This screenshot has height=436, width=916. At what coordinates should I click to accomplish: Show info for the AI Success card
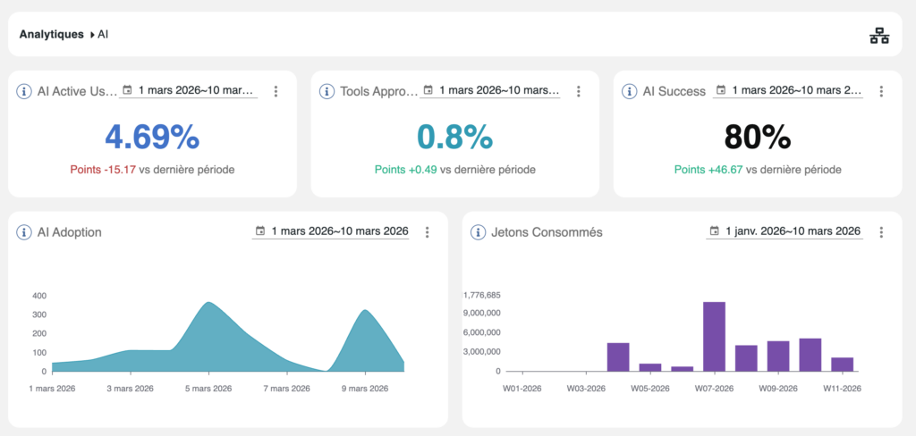coord(631,91)
